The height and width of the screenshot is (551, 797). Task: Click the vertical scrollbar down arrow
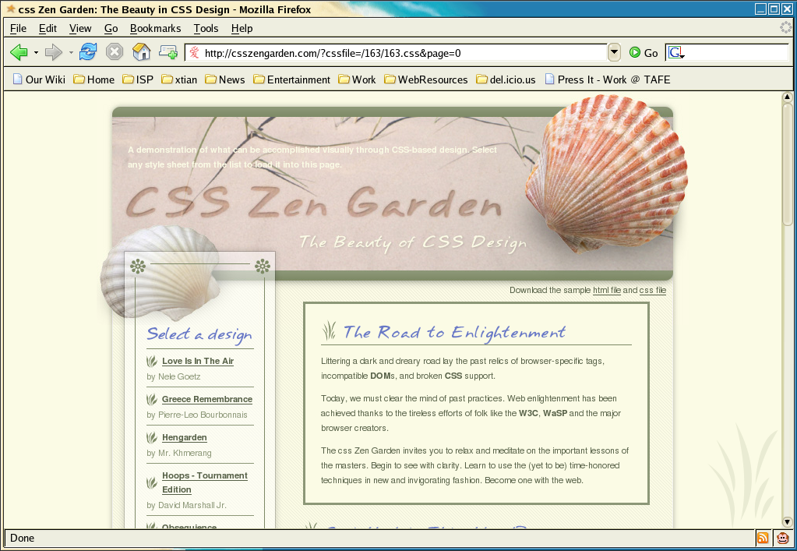coord(788,522)
